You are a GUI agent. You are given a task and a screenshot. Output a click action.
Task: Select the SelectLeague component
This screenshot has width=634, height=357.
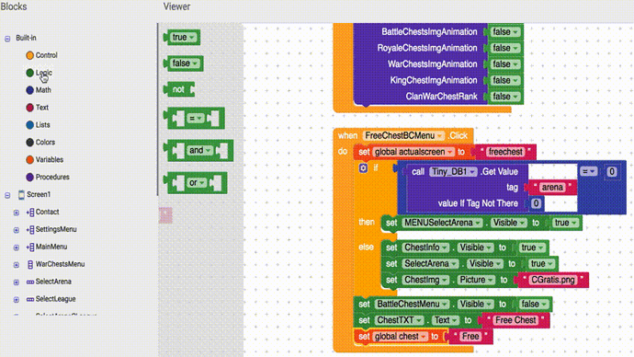pyautogui.click(x=51, y=299)
